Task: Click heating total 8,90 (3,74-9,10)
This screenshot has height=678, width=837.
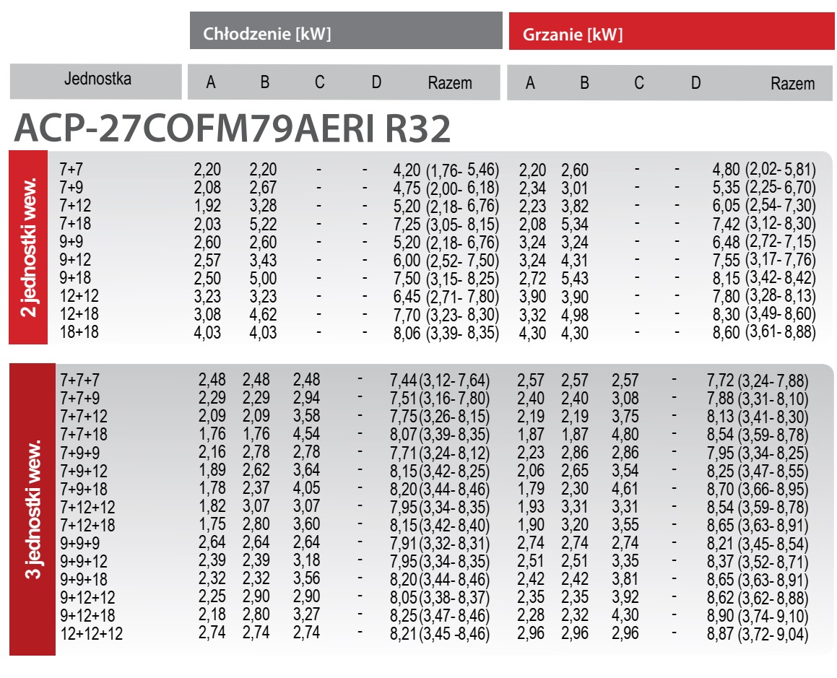Action: (758, 616)
